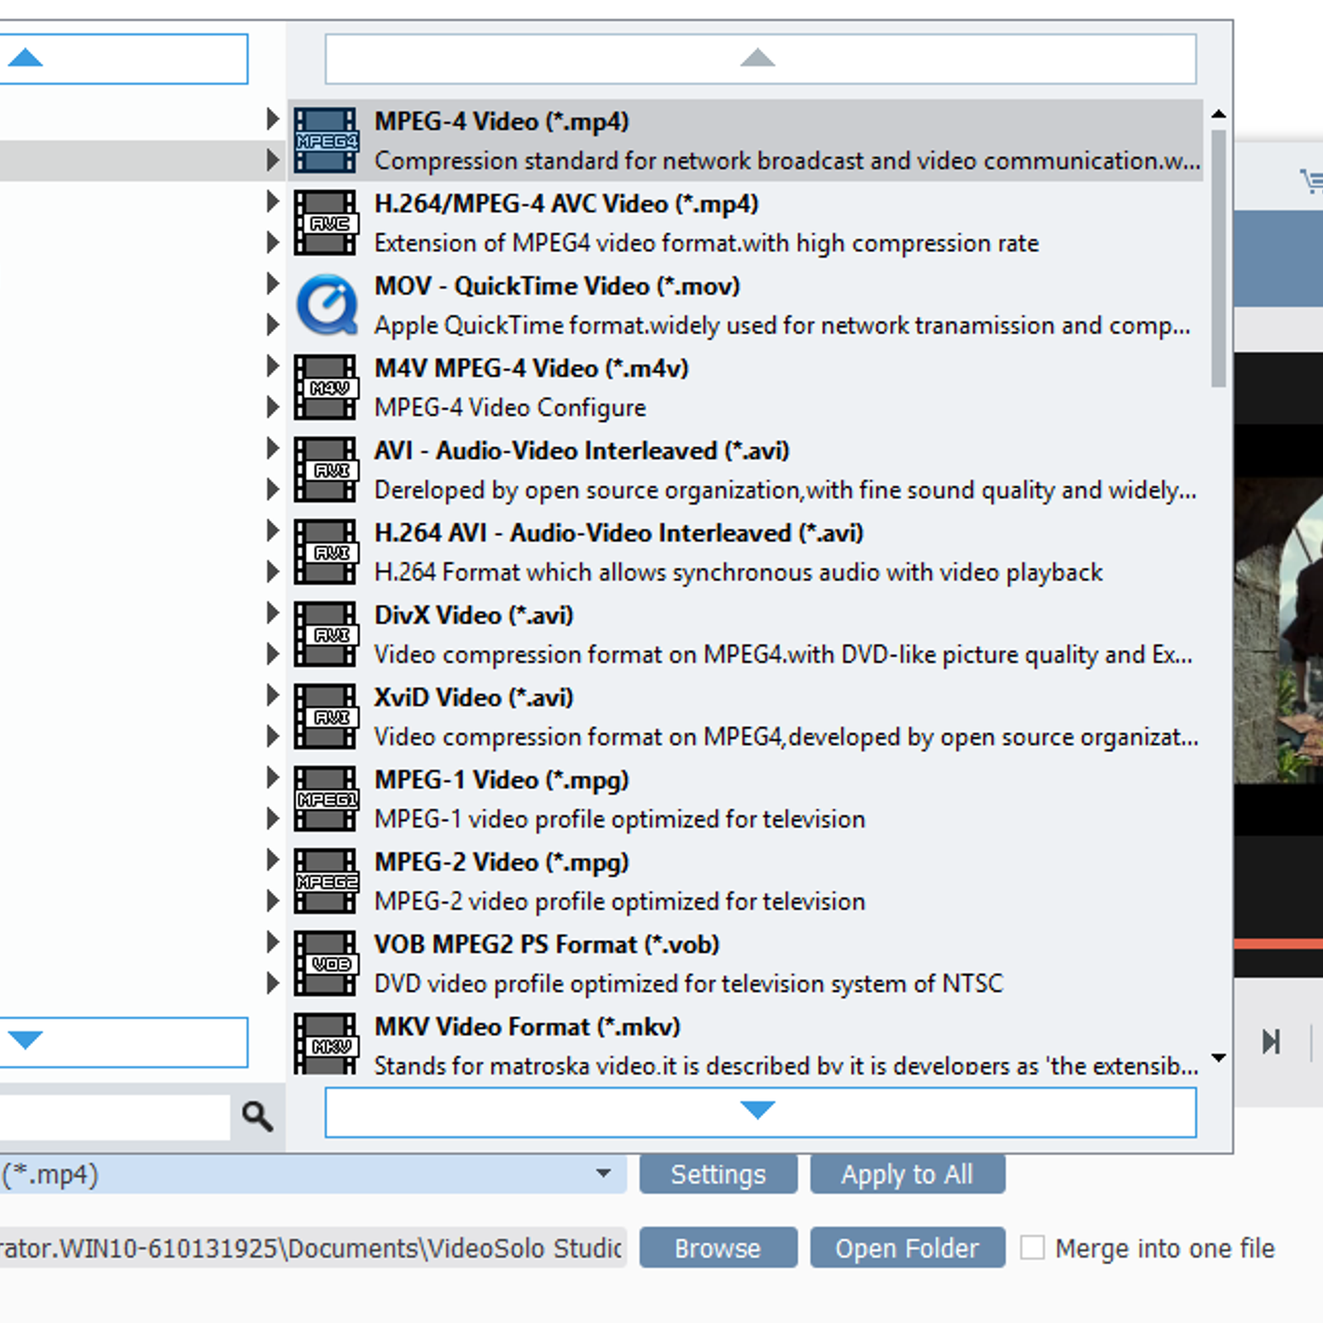Click scroll-down button of category list
The image size is (1323, 1323).
pos(123,1042)
